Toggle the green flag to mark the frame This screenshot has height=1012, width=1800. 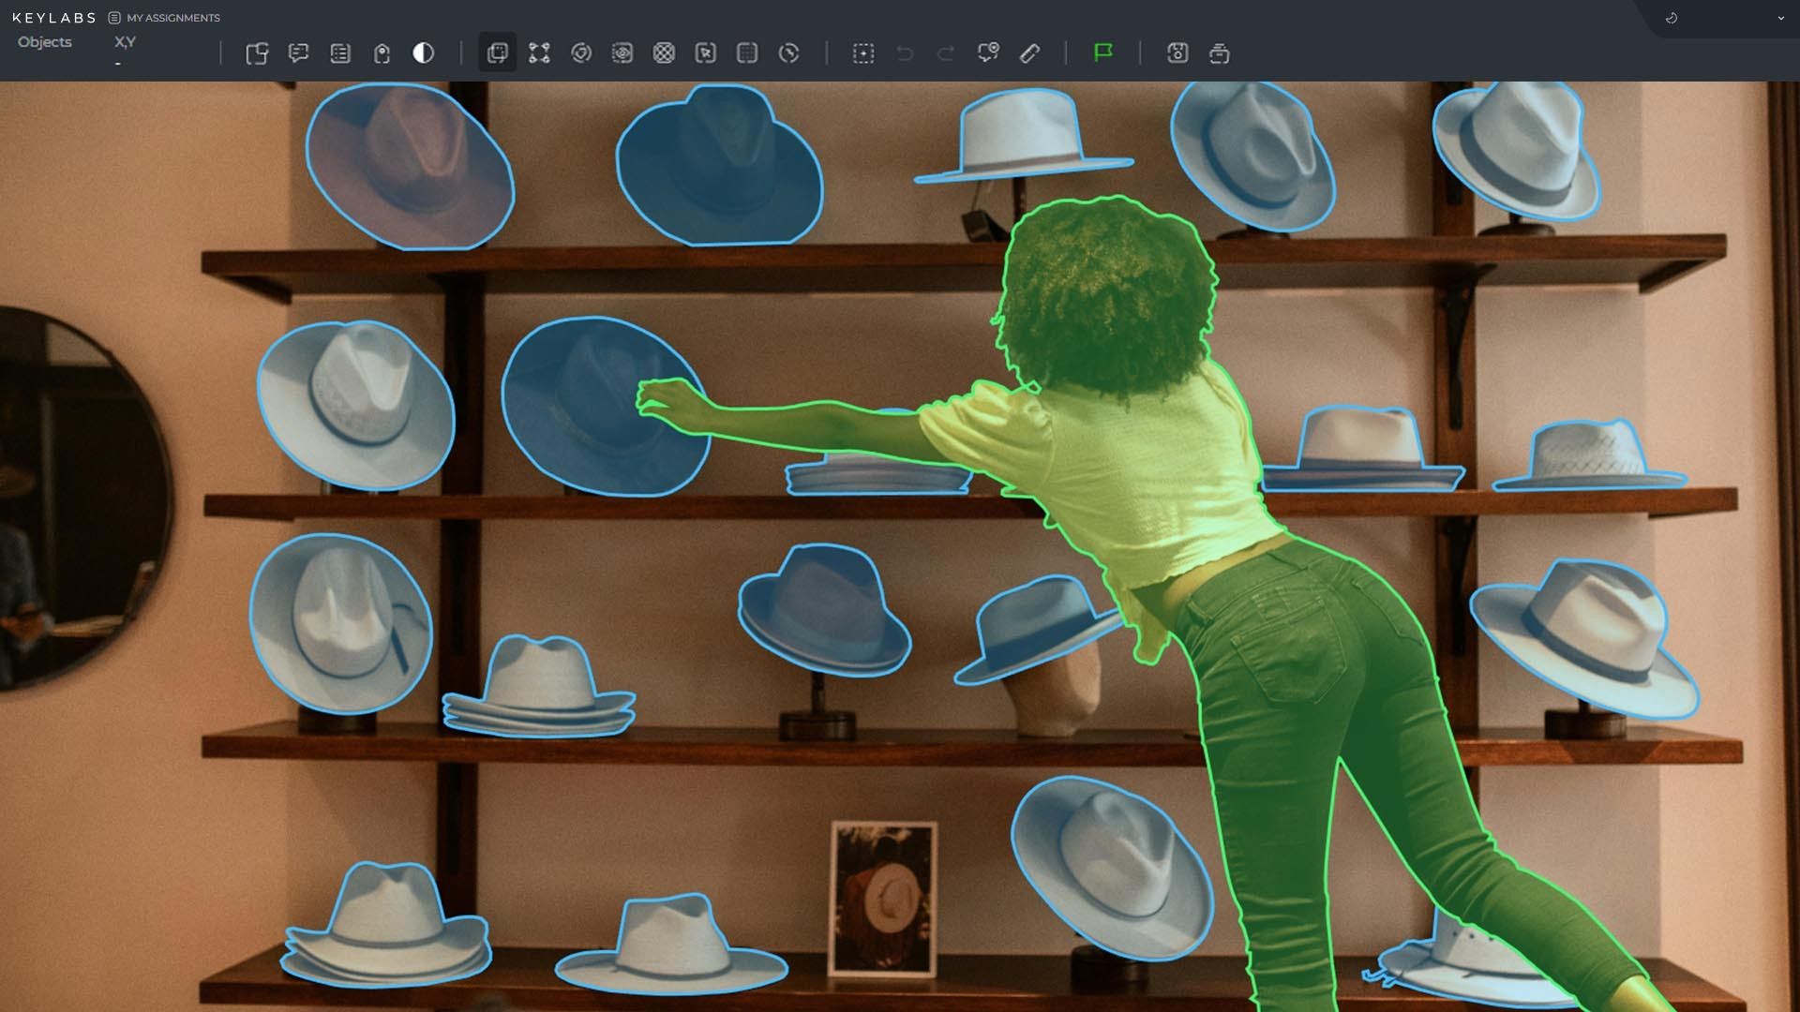click(1103, 53)
